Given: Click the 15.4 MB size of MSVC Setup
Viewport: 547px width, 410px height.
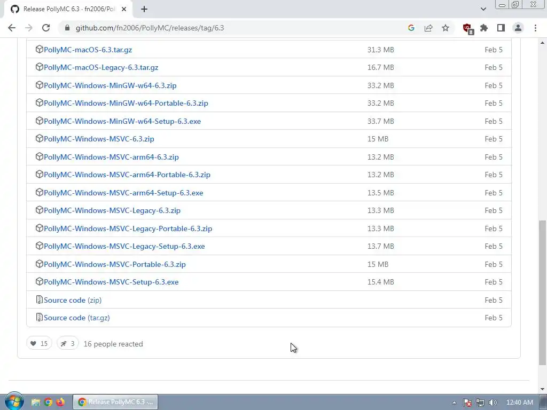Looking at the screenshot, I should tap(380, 282).
